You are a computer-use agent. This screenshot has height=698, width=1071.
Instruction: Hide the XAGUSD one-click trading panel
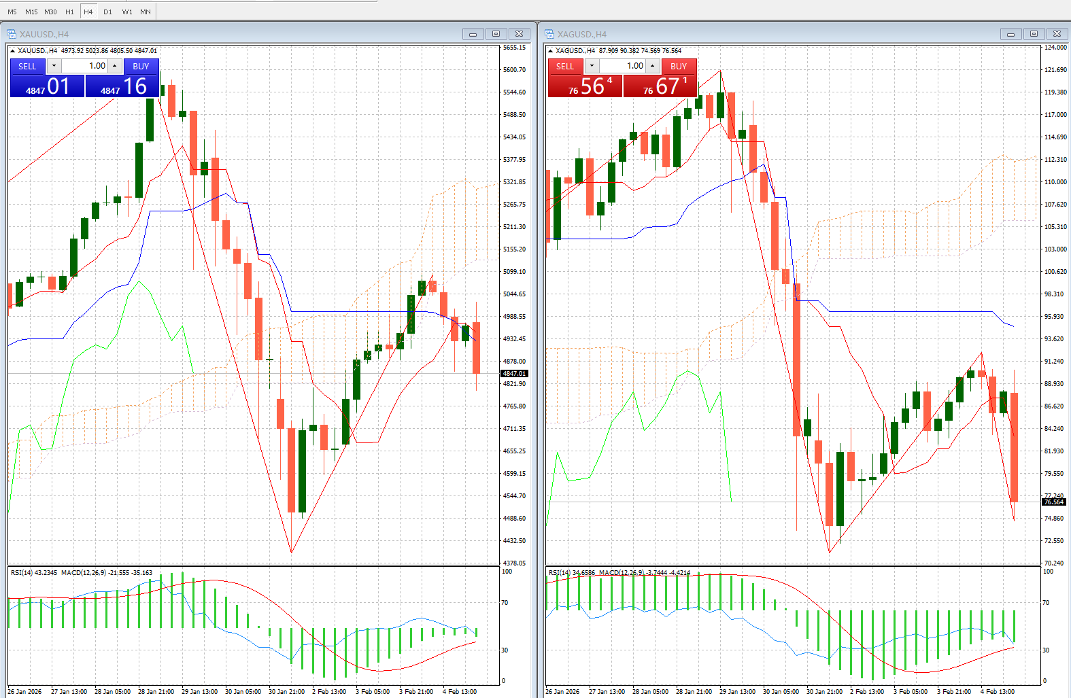click(550, 50)
